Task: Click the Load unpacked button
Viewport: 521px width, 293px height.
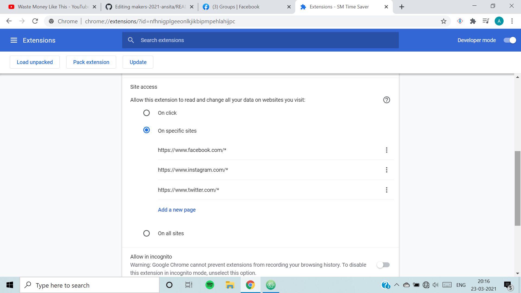Action: coord(35,62)
